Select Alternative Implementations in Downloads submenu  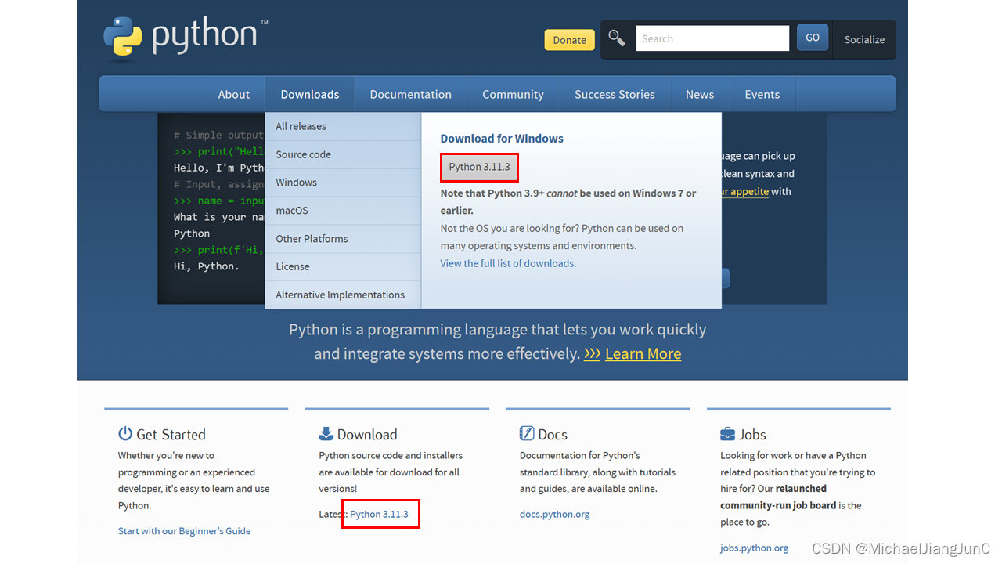tap(343, 295)
